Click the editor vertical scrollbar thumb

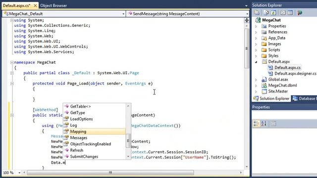(247, 48)
